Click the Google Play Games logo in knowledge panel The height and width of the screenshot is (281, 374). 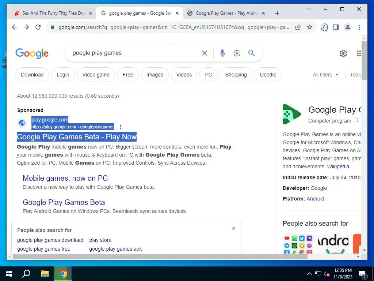(291, 114)
